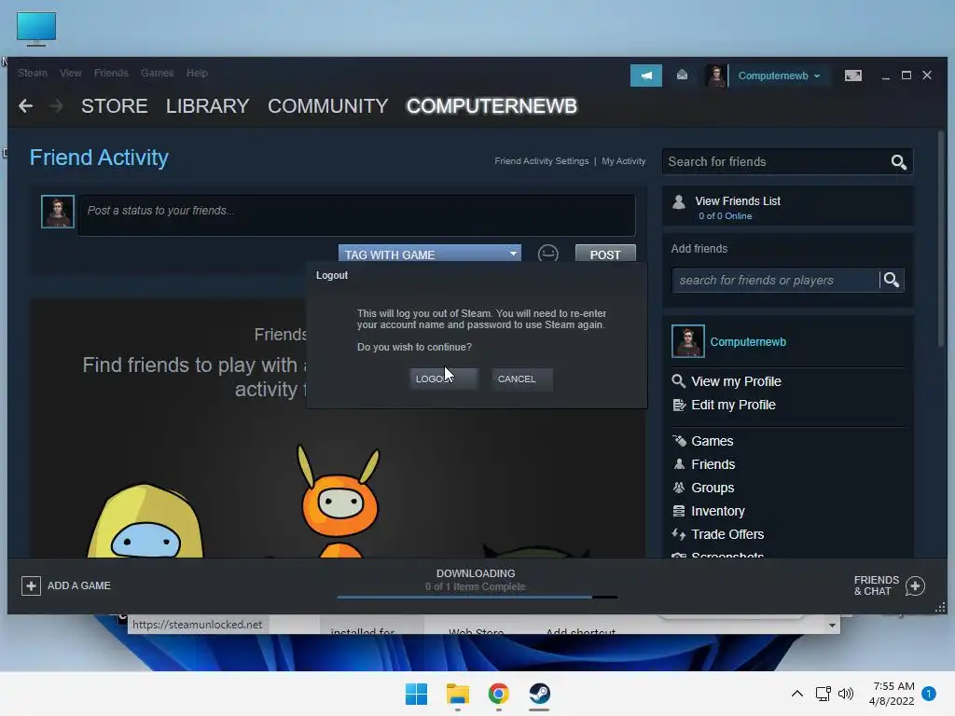
Task: Click the forward navigation arrow
Action: tap(56, 106)
